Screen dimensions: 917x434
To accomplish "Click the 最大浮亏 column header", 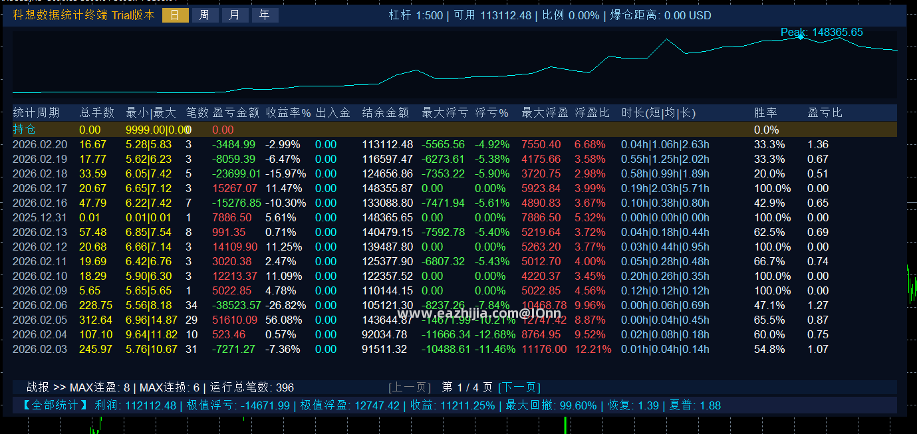I will pos(445,113).
